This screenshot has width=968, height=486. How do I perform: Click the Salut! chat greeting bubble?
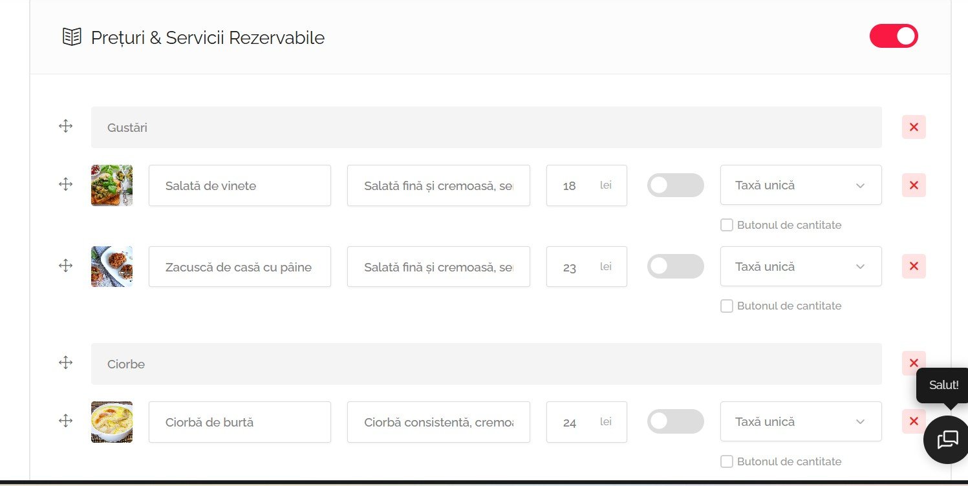tap(943, 385)
